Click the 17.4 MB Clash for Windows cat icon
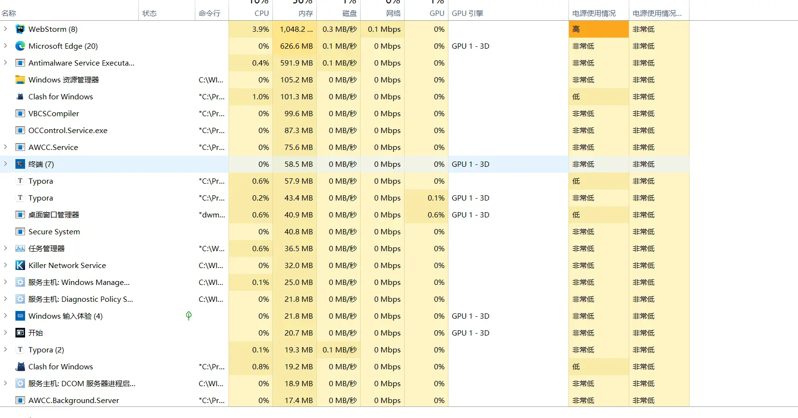 tap(20, 366)
